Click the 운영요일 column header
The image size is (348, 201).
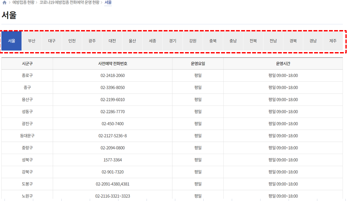[198, 64]
